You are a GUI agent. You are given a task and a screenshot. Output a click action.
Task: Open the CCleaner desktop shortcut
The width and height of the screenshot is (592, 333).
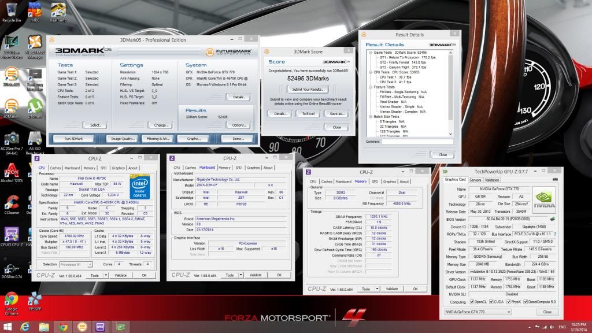(12, 205)
